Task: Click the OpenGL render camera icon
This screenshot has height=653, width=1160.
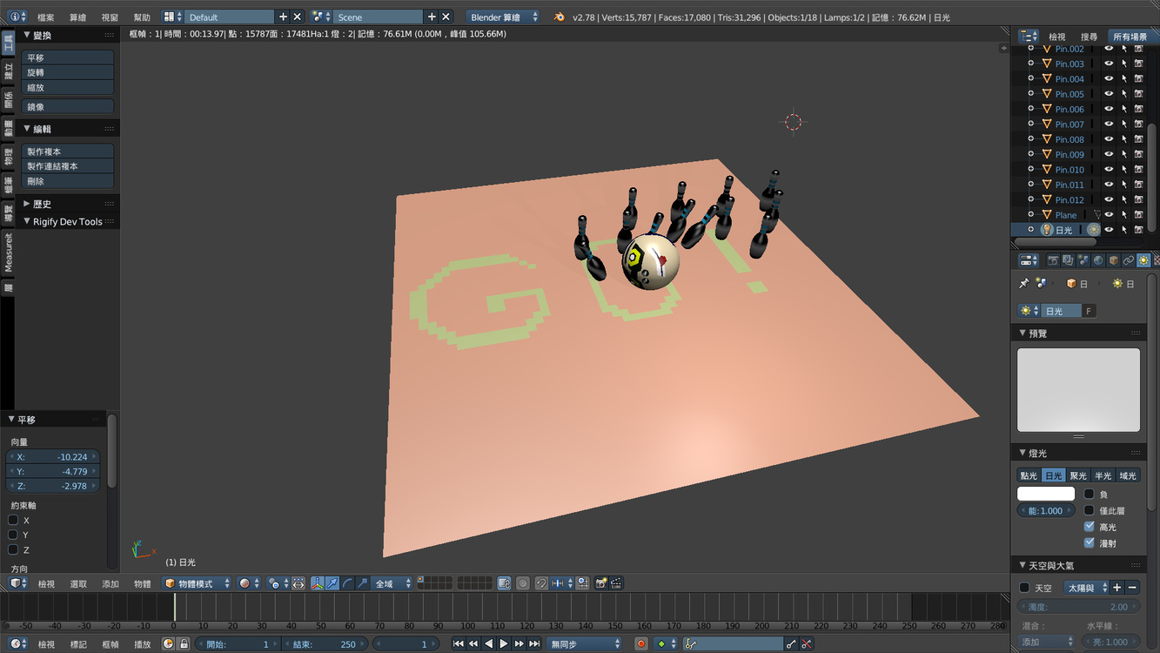Action: pyautogui.click(x=600, y=584)
